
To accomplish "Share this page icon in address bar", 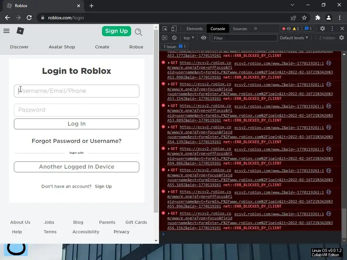I will tap(293, 18).
